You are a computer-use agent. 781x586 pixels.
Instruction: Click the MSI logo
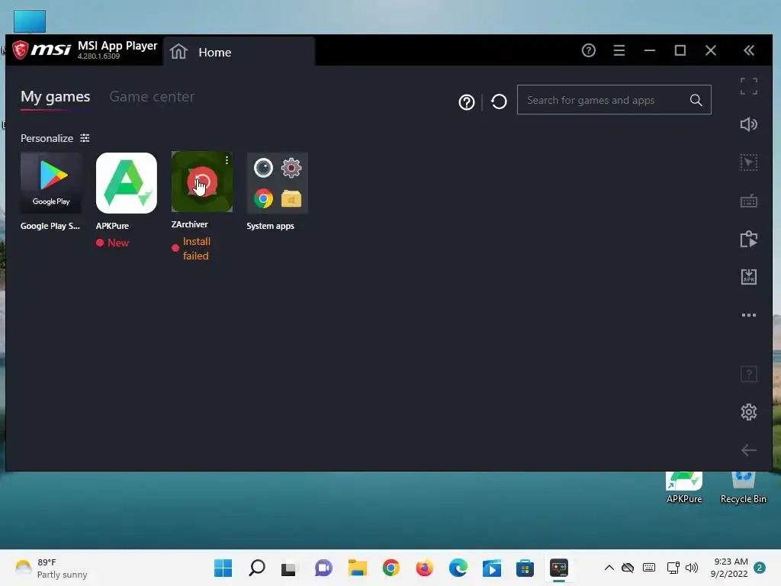(42, 50)
